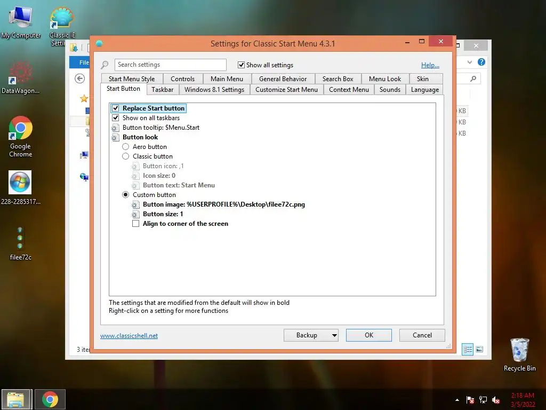Image resolution: width=546 pixels, height=410 pixels.
Task: Click muted volume tray icon
Action: point(496,400)
